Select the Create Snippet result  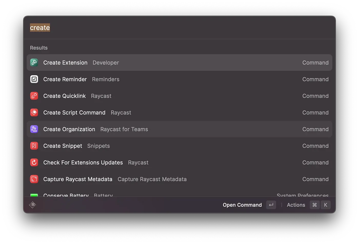pos(180,146)
